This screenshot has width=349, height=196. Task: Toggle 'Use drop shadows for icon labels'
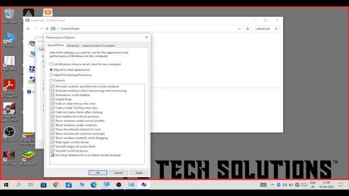pos(52,155)
